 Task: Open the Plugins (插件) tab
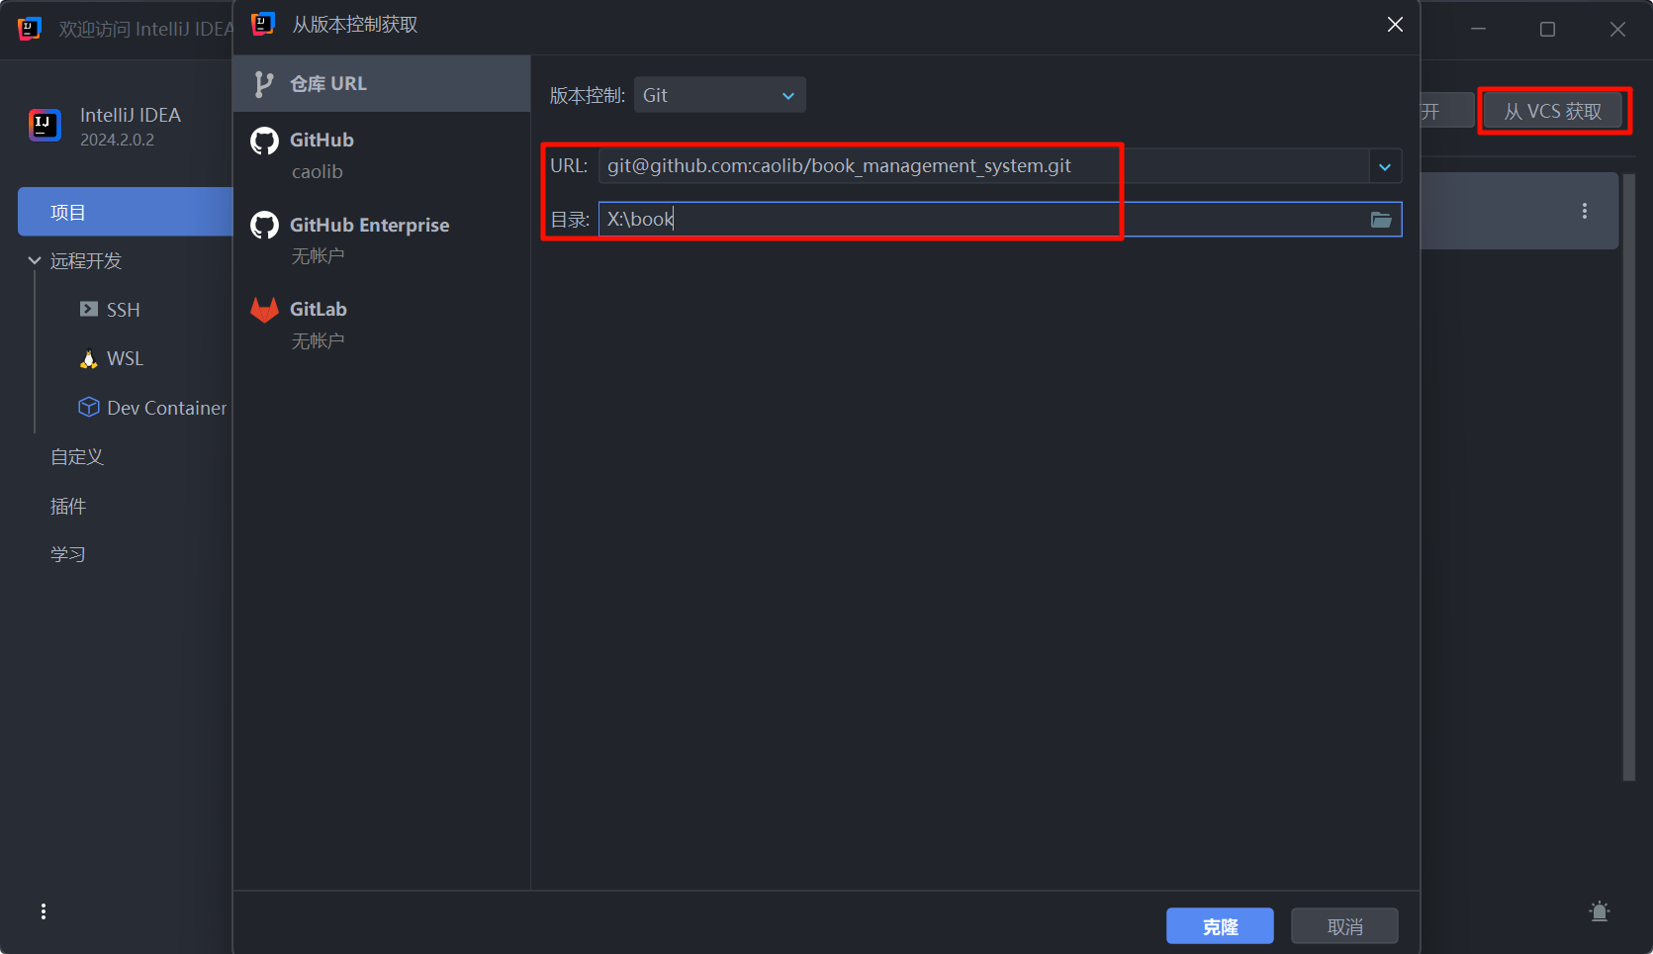[x=68, y=506]
